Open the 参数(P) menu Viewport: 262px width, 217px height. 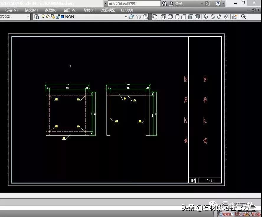pos(51,10)
